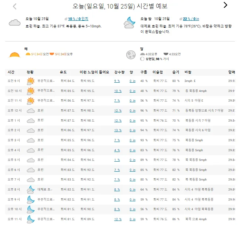This screenshot has height=225, width=245.
Task: Click the moon icon in 오후 8시 row
Action: click(31, 190)
